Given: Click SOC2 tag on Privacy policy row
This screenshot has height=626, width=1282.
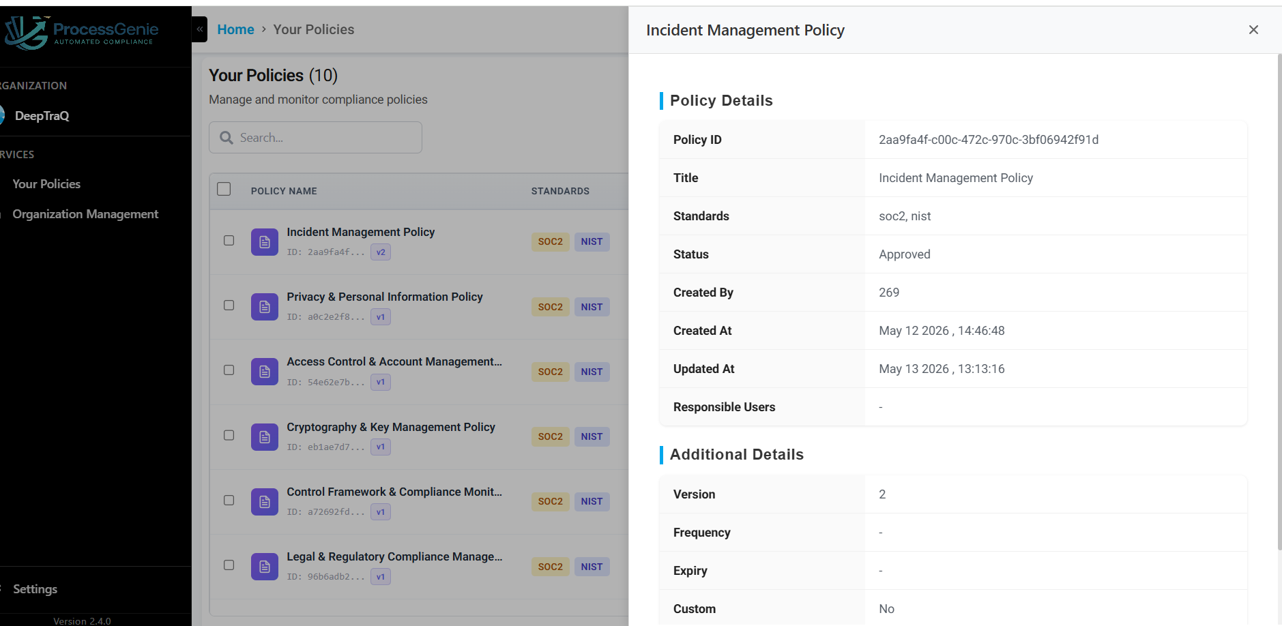Looking at the screenshot, I should (x=551, y=307).
